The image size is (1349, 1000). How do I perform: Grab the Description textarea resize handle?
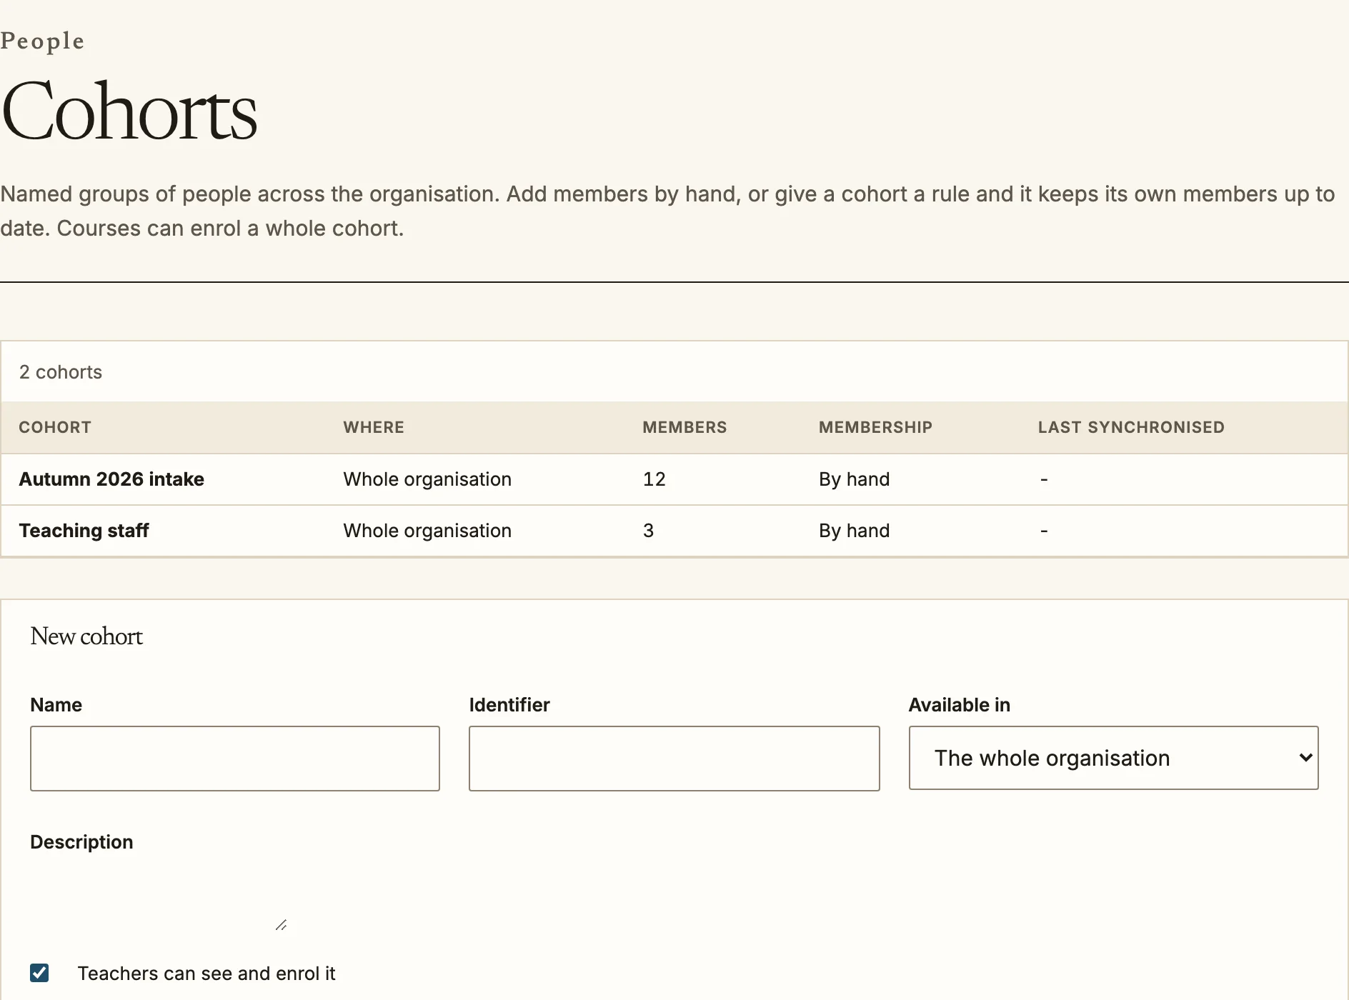(x=282, y=925)
